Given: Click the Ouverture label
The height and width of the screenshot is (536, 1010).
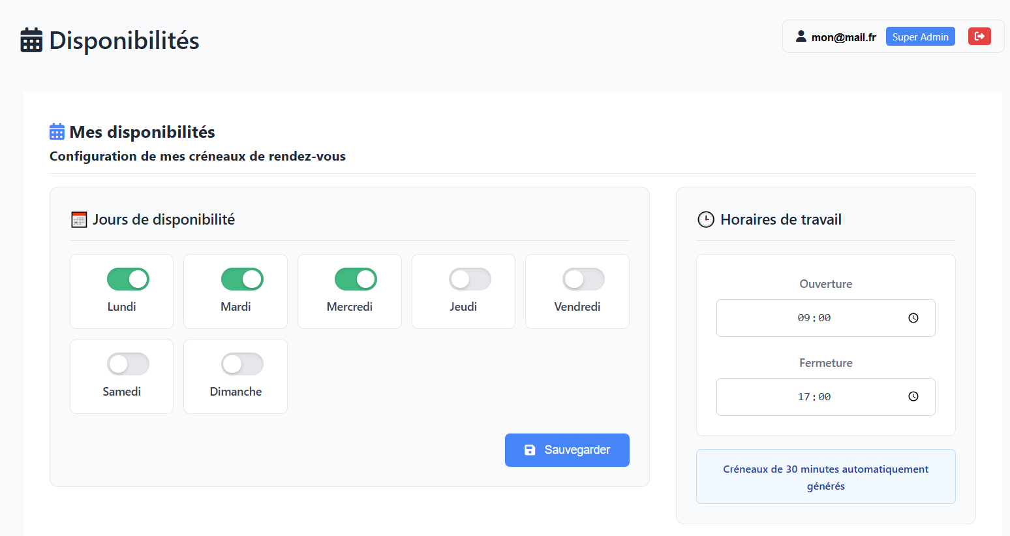Looking at the screenshot, I should (826, 284).
